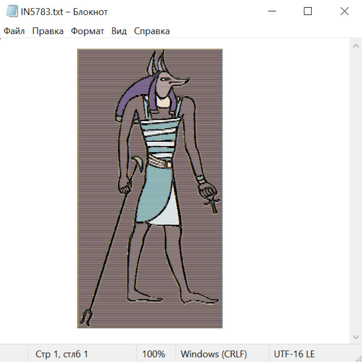The width and height of the screenshot is (362, 362).
Task: Open the Файл menu
Action: tap(14, 31)
